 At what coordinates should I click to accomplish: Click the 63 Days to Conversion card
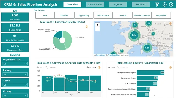coord(15,37)
